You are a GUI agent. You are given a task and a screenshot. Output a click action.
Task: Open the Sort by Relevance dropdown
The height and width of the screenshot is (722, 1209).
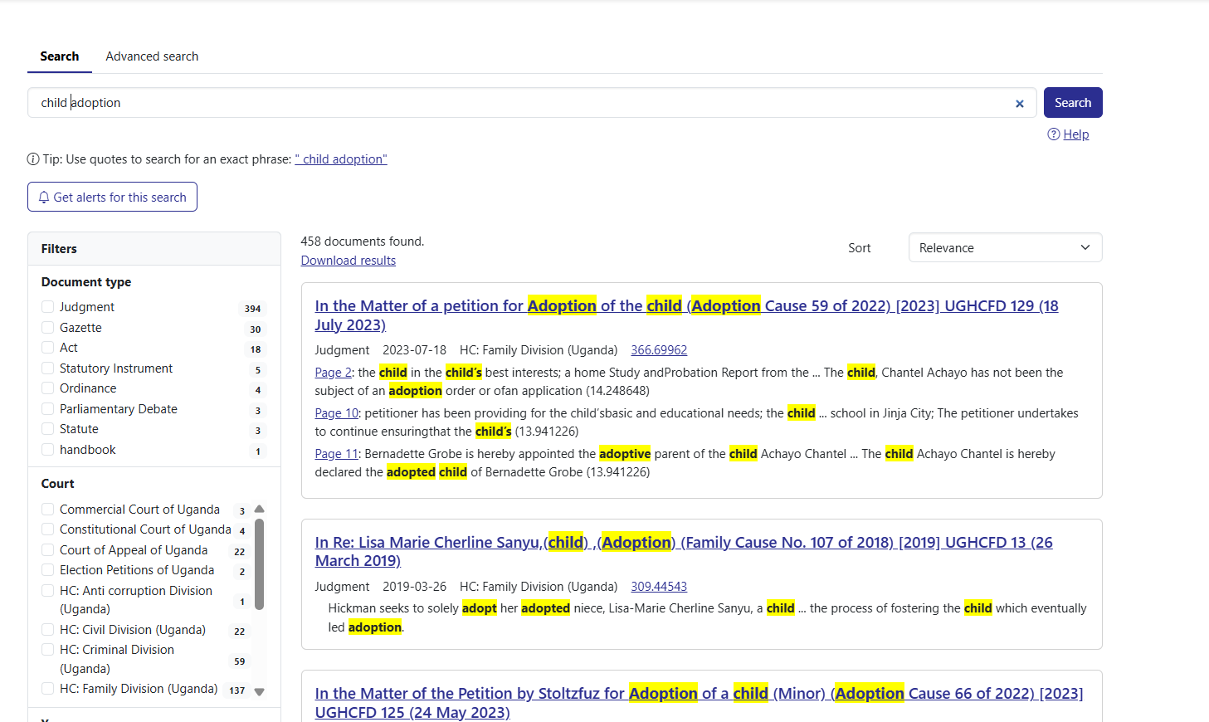click(x=1004, y=248)
